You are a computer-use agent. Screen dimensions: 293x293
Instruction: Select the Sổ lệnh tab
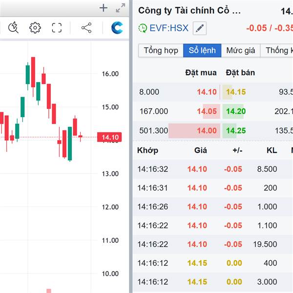[202, 51]
